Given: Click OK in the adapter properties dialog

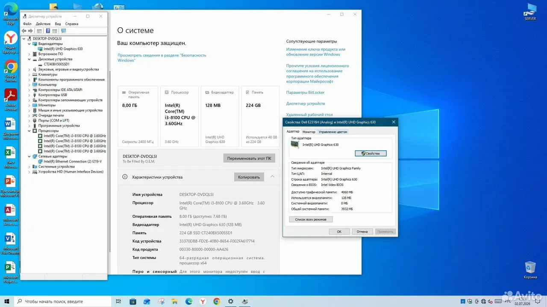Looking at the screenshot, I should 339,232.
